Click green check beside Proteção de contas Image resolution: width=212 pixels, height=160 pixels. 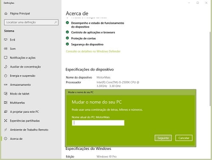click(67, 38)
